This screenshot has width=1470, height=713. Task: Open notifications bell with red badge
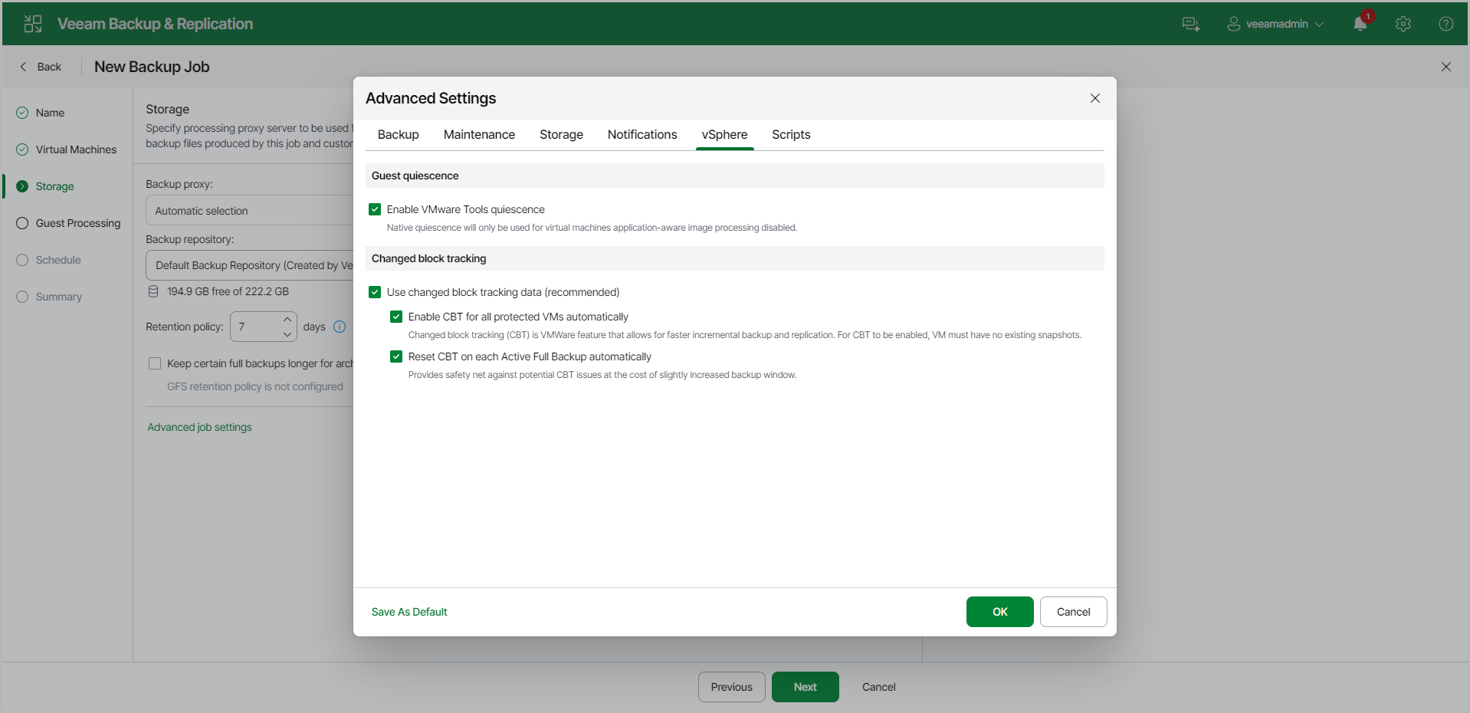(1361, 22)
